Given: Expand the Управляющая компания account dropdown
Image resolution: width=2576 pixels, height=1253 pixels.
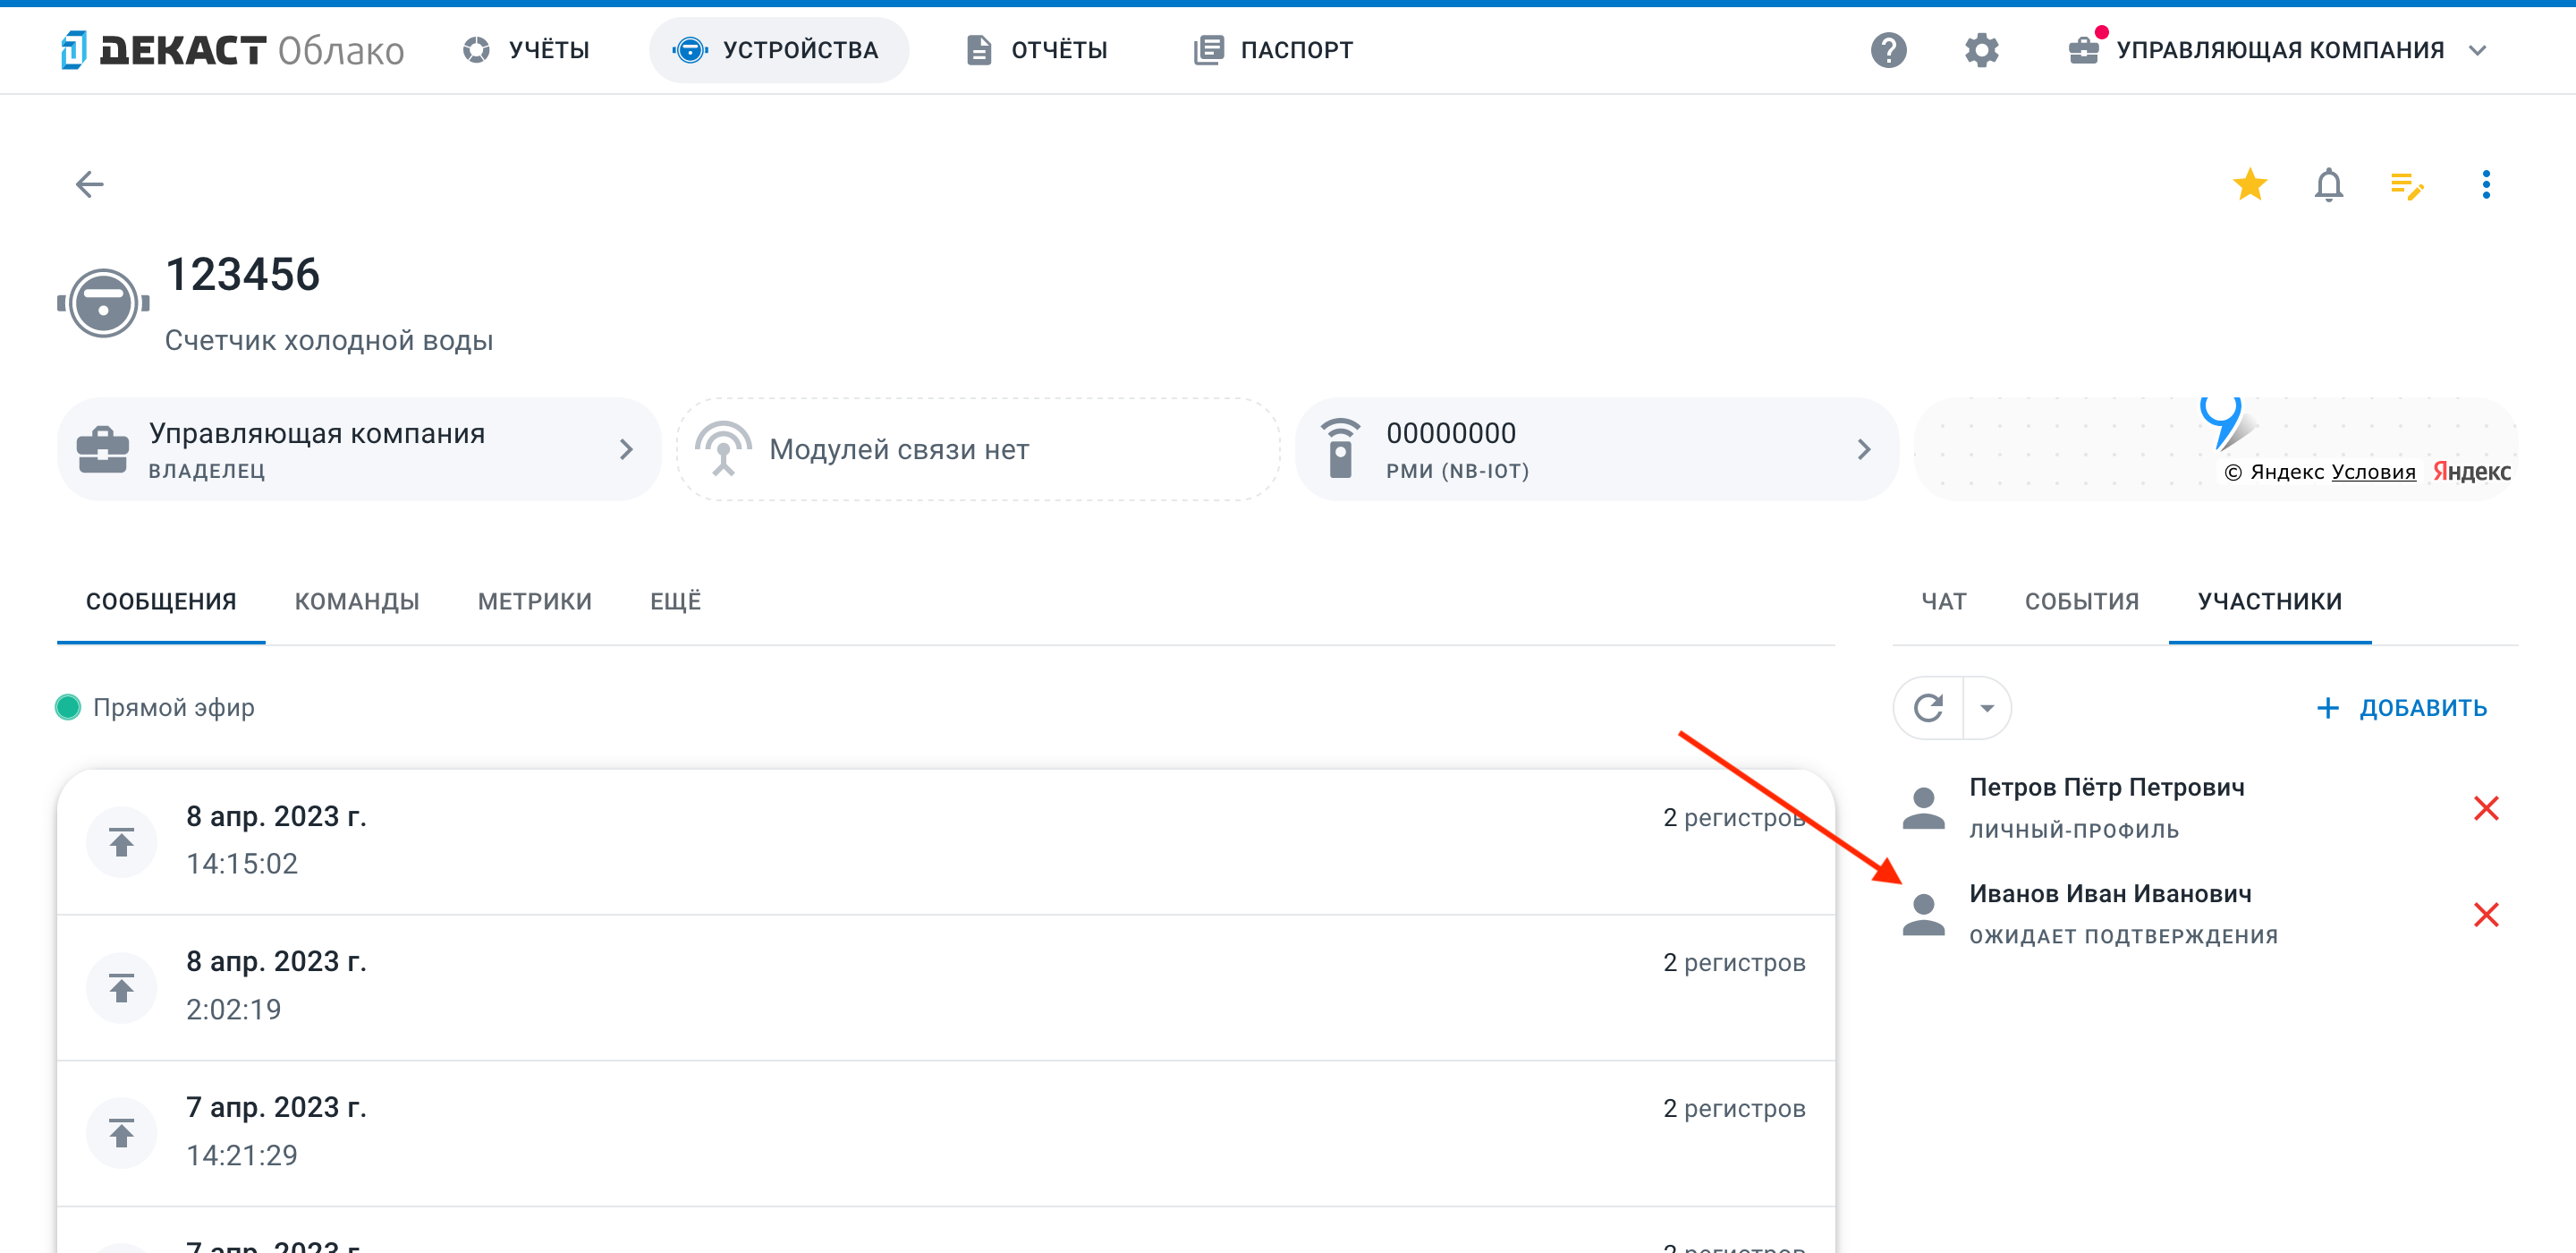Looking at the screenshot, I should point(2478,50).
